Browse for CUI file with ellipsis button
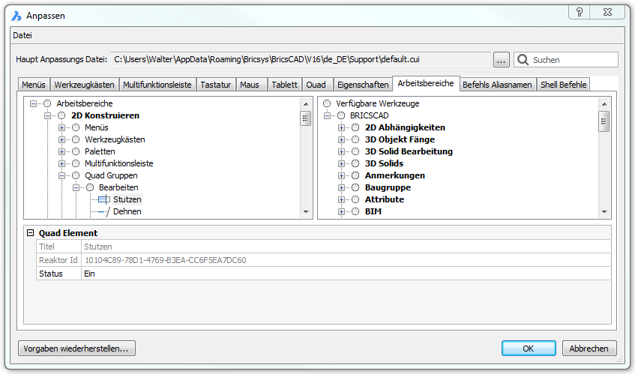 pyautogui.click(x=502, y=60)
